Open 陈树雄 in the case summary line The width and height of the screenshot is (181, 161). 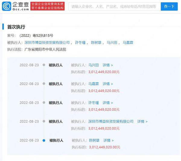pyautogui.click(x=96, y=43)
